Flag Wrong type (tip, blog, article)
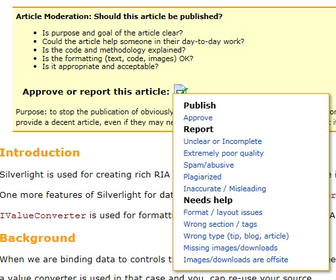The width and height of the screenshot is (336, 280). tap(236, 236)
